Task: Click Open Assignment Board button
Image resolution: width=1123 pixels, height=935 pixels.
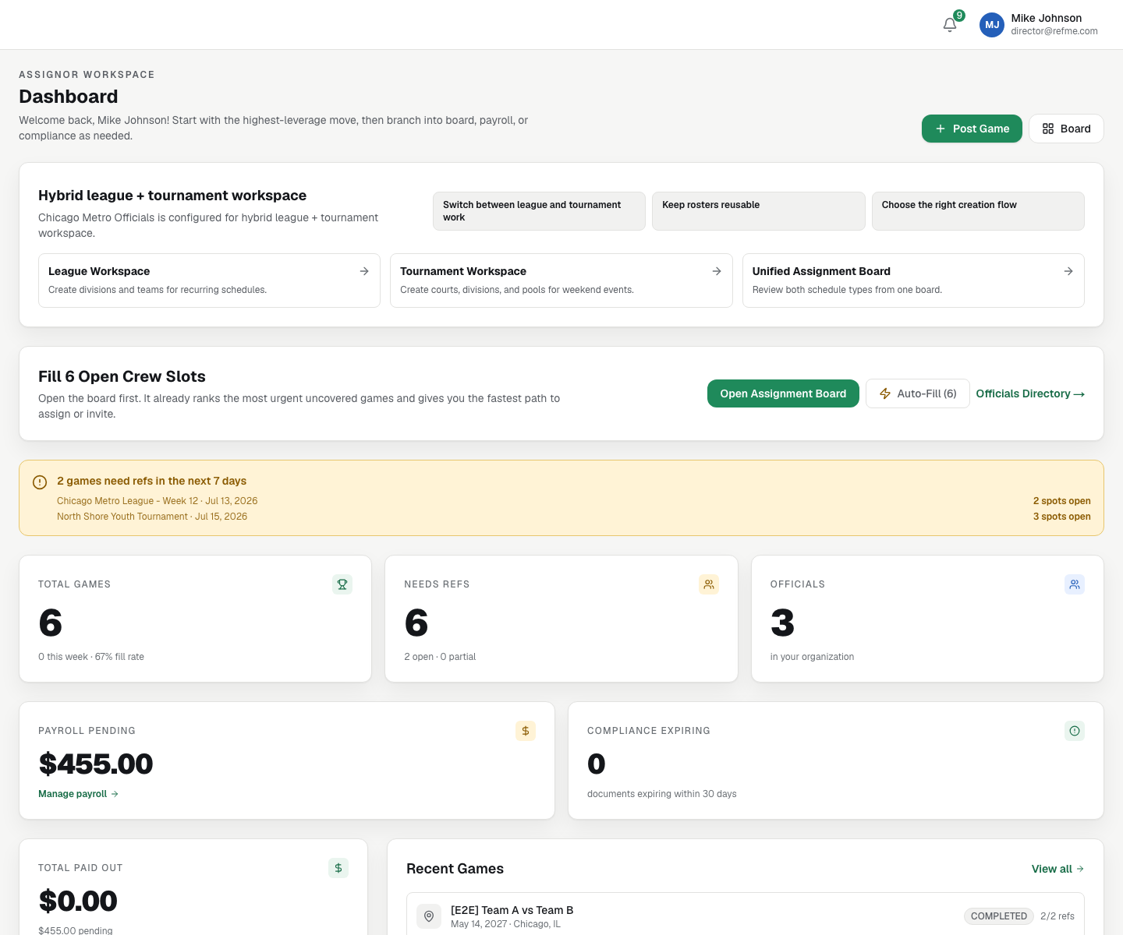Action: (x=783, y=393)
